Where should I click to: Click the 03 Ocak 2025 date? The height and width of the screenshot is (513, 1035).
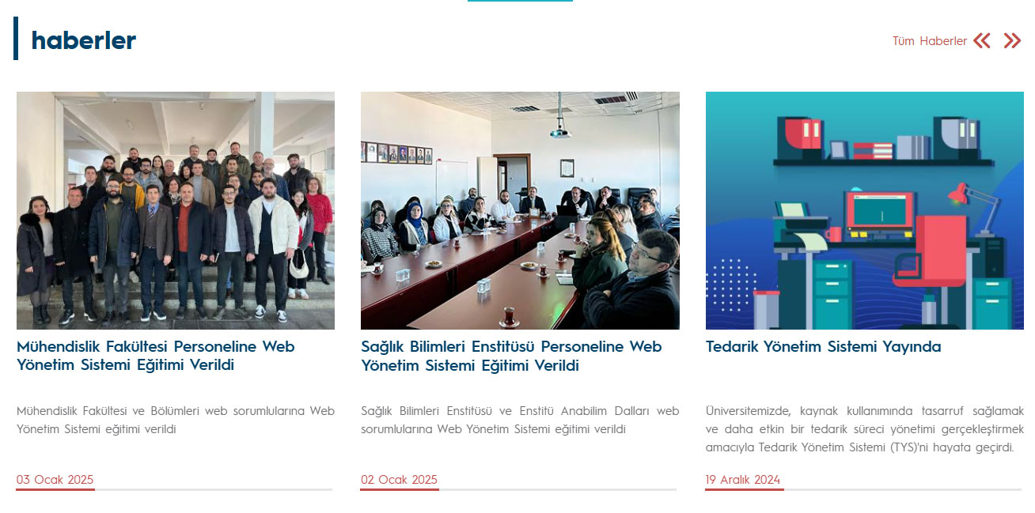55,480
